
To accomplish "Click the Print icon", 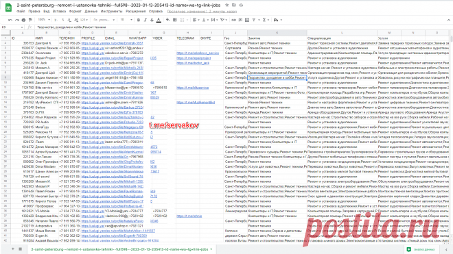I will pyautogui.click(x=23, y=20).
